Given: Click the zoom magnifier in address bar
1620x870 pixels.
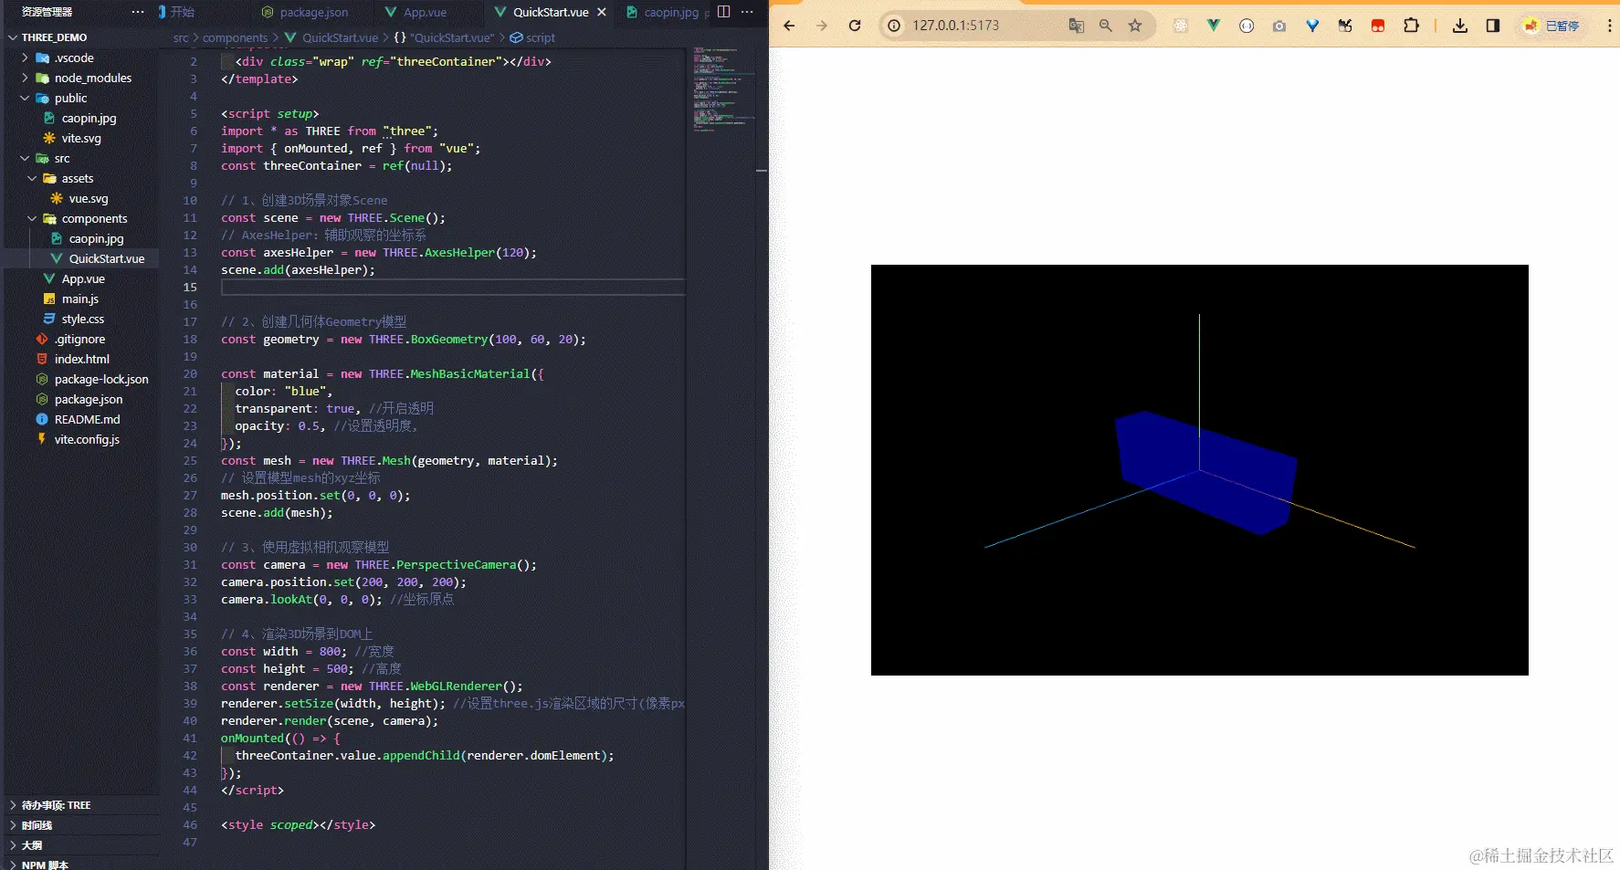Looking at the screenshot, I should tap(1106, 26).
